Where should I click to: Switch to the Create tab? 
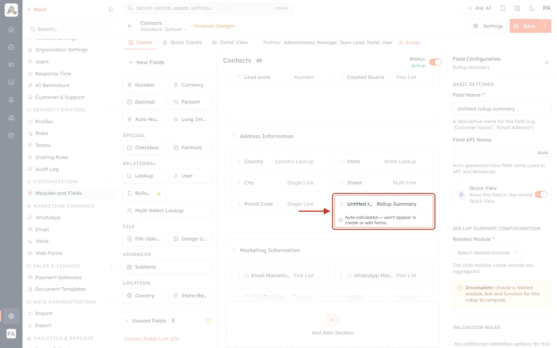tap(140, 43)
